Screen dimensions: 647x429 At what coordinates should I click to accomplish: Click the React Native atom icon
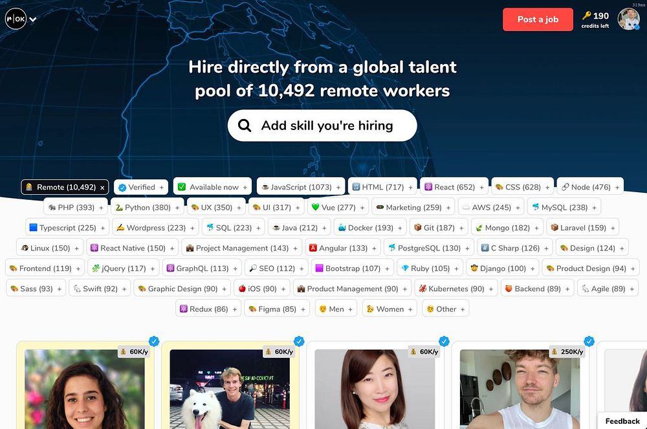tap(94, 248)
